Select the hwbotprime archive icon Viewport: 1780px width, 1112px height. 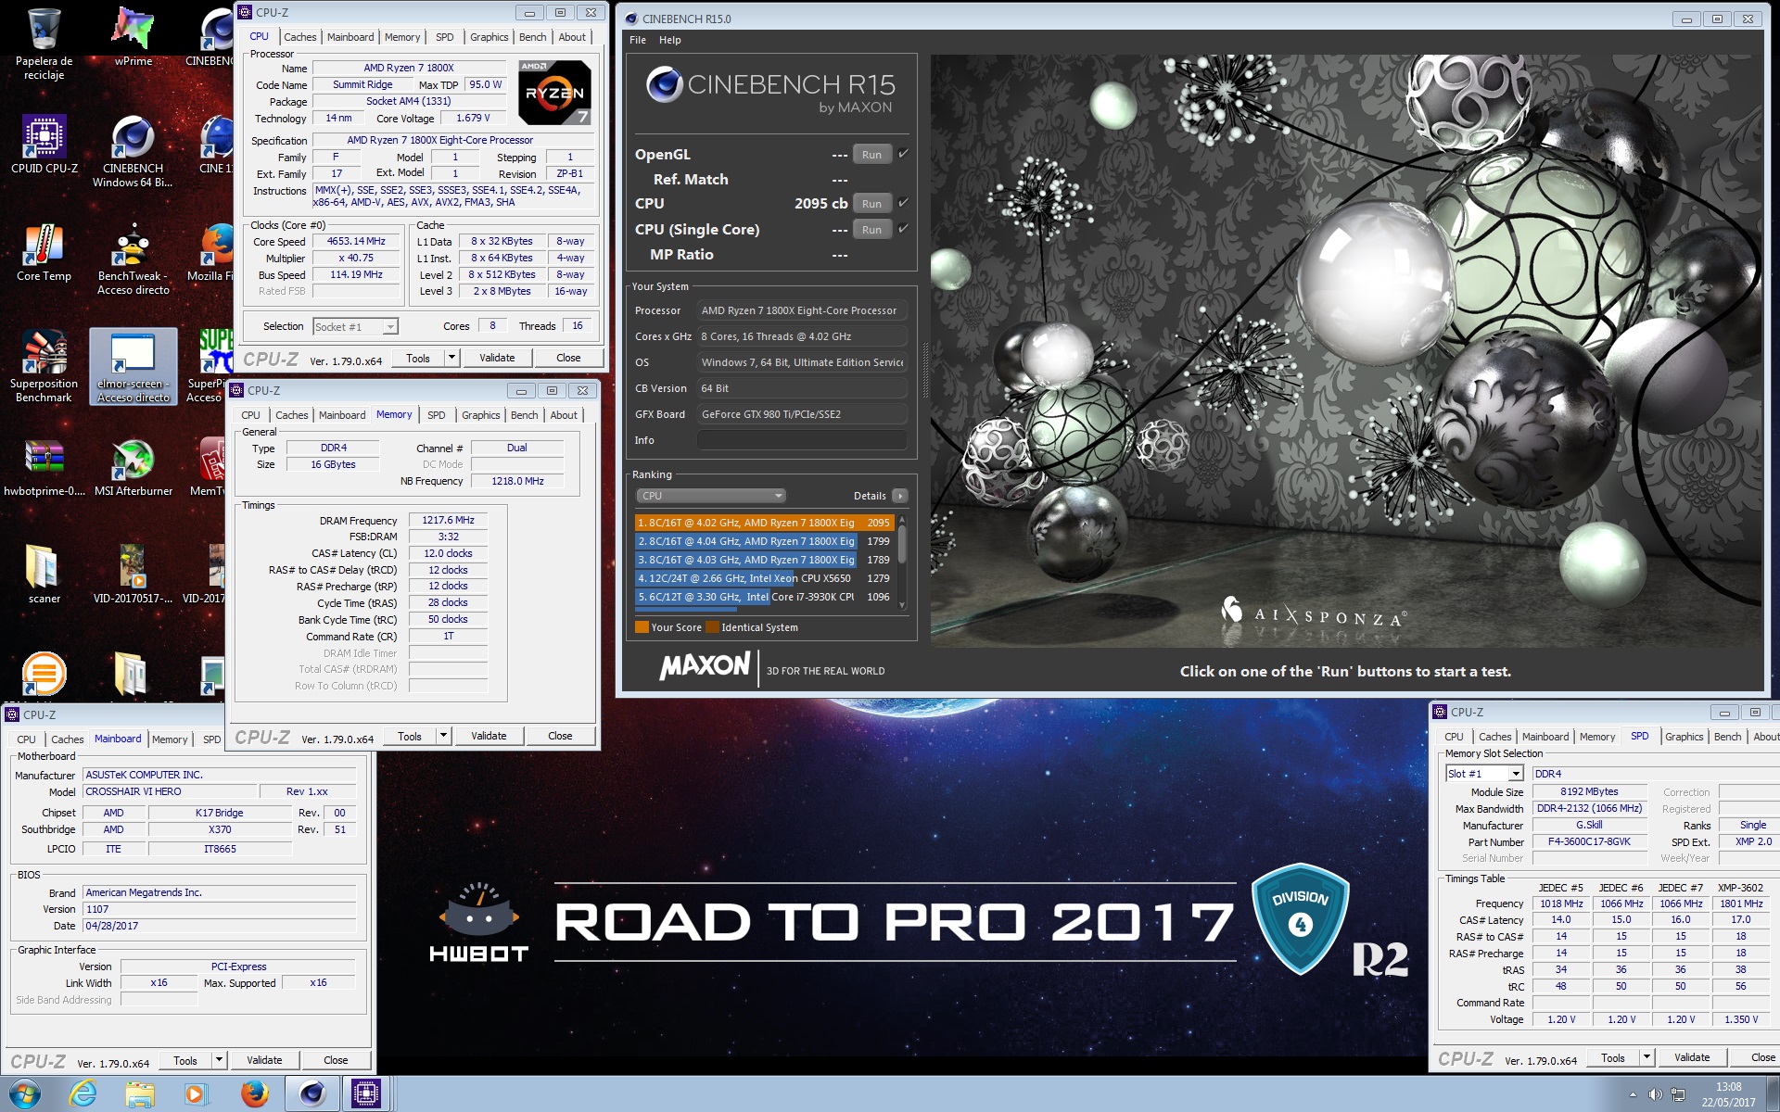pyautogui.click(x=44, y=467)
